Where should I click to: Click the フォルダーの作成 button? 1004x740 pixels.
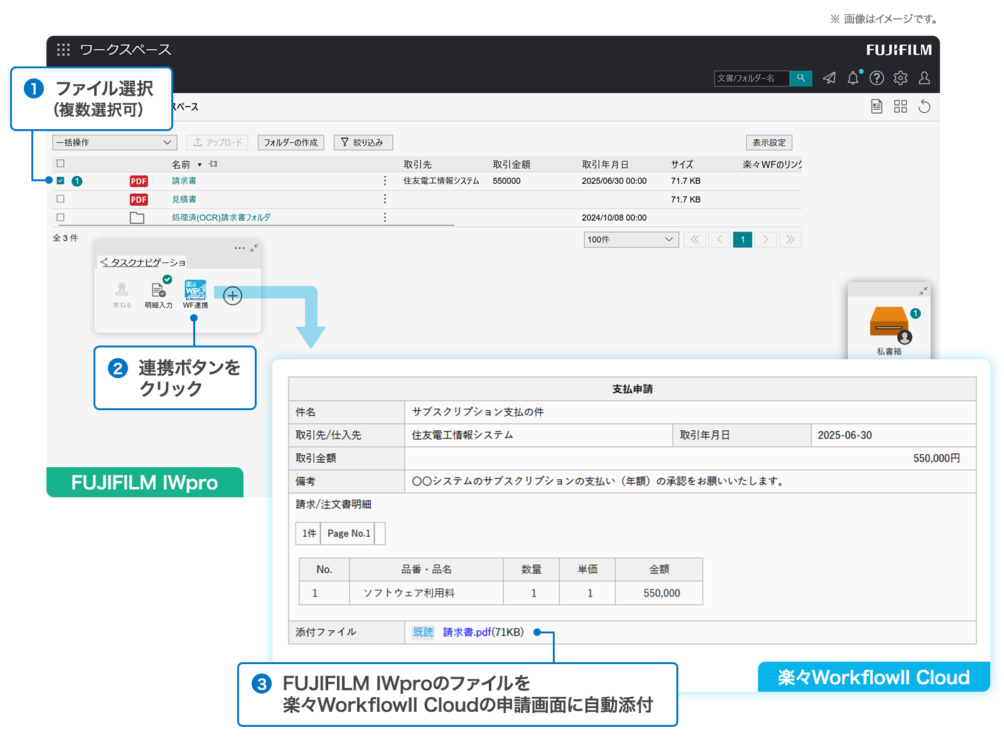pos(291,142)
